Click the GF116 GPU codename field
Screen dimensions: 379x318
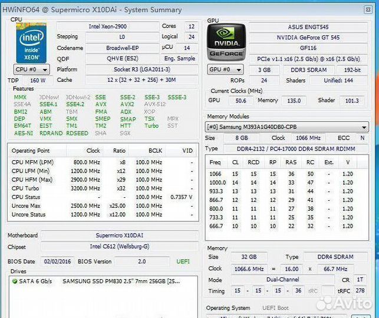click(x=308, y=48)
